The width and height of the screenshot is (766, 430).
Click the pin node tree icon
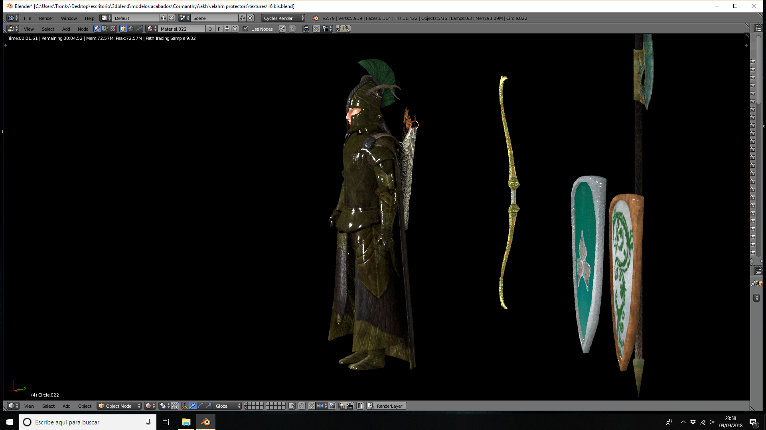point(282,29)
